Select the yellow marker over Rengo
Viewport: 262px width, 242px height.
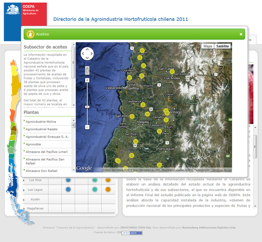pyautogui.click(x=159, y=165)
